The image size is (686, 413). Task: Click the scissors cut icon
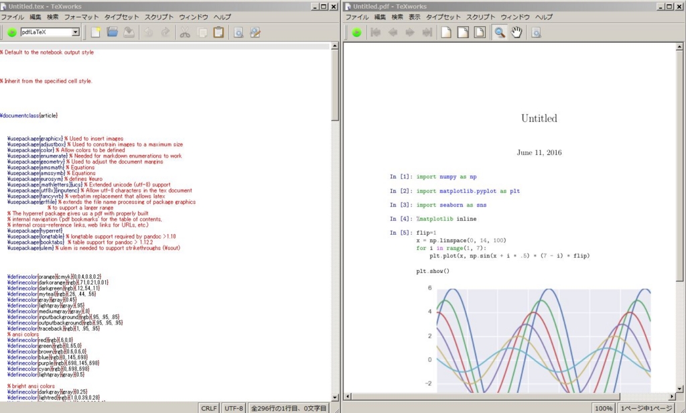pyautogui.click(x=185, y=32)
